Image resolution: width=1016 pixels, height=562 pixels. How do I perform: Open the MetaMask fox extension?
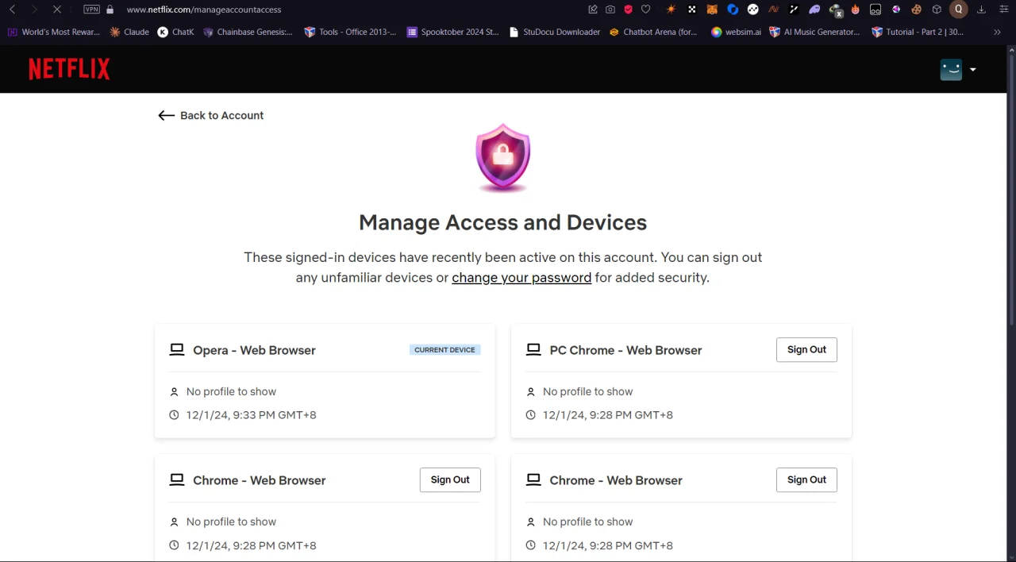click(712, 10)
